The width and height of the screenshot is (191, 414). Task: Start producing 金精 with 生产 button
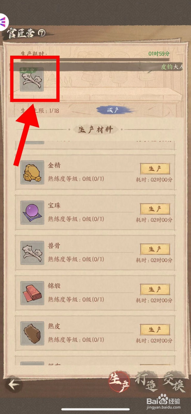coord(155,169)
